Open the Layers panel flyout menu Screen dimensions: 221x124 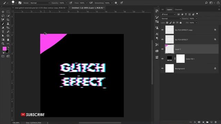(x=219, y=10)
